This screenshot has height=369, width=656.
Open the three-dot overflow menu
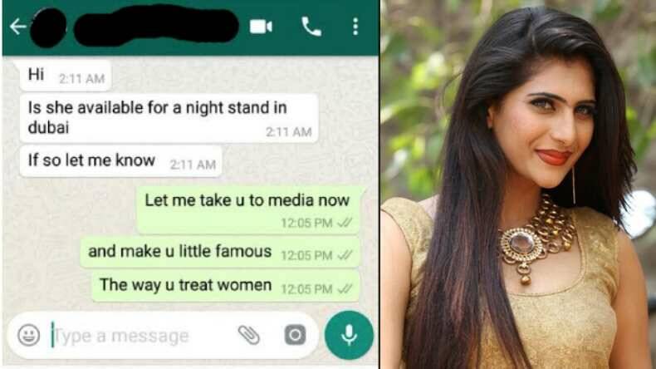tap(355, 27)
